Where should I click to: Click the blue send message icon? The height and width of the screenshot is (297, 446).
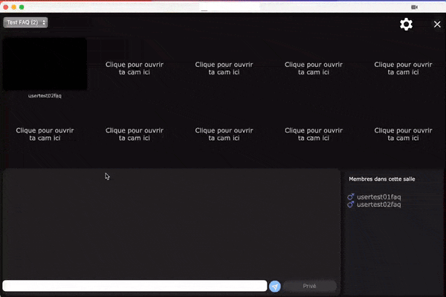click(x=275, y=287)
